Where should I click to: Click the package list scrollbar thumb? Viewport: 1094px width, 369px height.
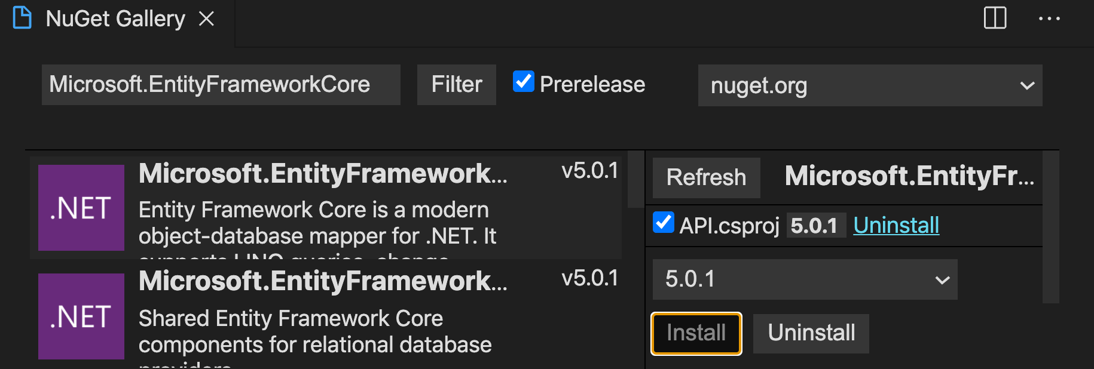[x=635, y=179]
